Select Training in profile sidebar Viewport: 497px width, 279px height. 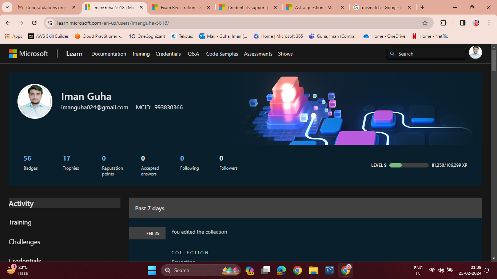click(x=20, y=222)
